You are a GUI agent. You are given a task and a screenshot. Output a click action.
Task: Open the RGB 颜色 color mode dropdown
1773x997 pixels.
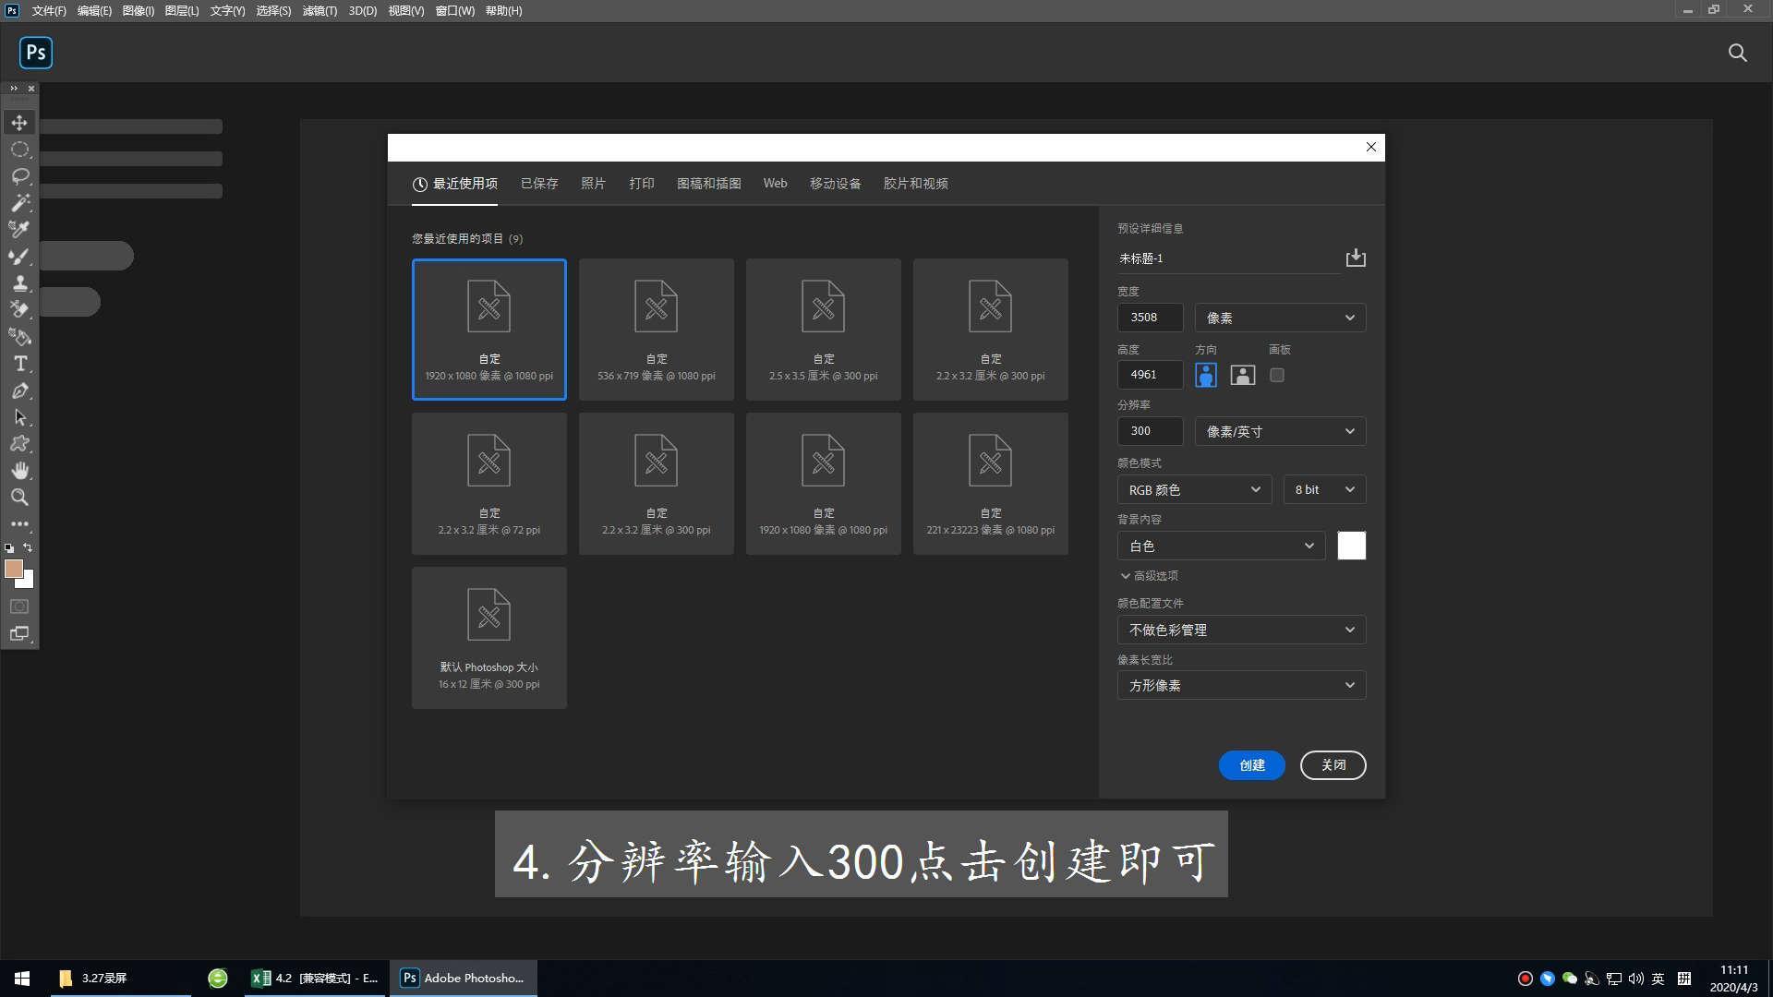coord(1194,489)
